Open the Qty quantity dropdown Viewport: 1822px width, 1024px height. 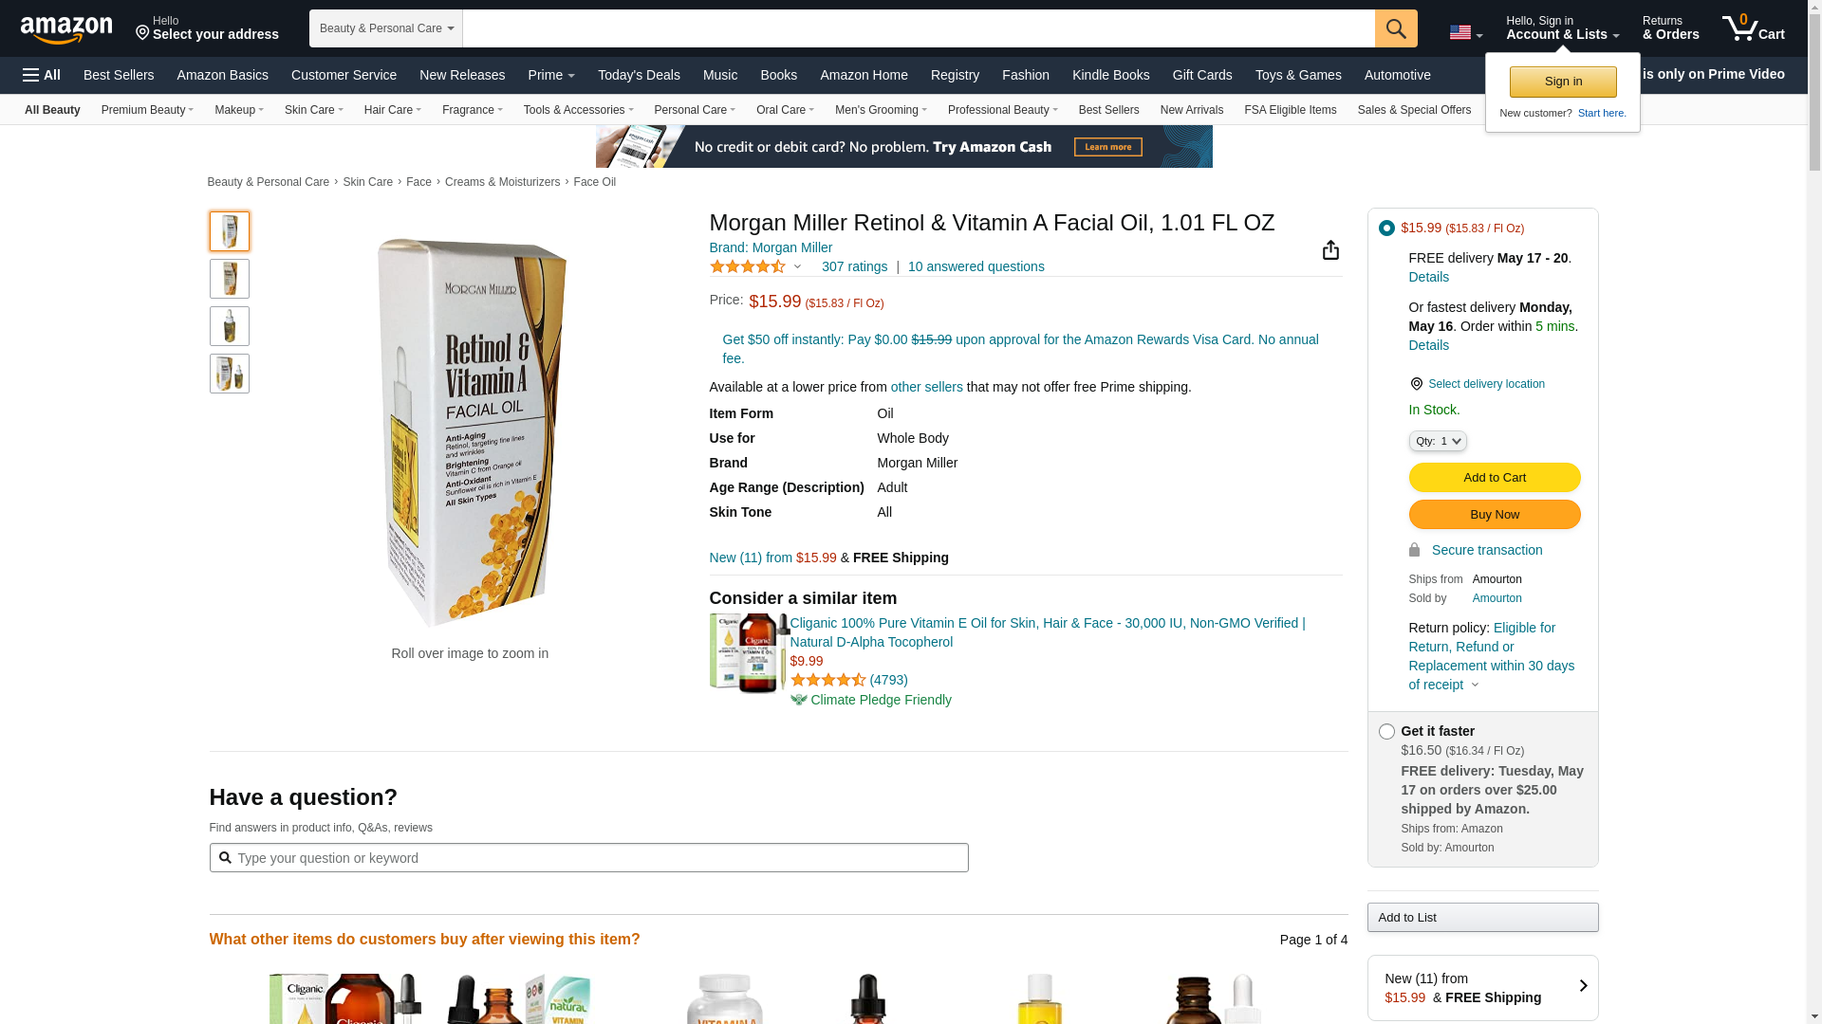[1438, 441]
